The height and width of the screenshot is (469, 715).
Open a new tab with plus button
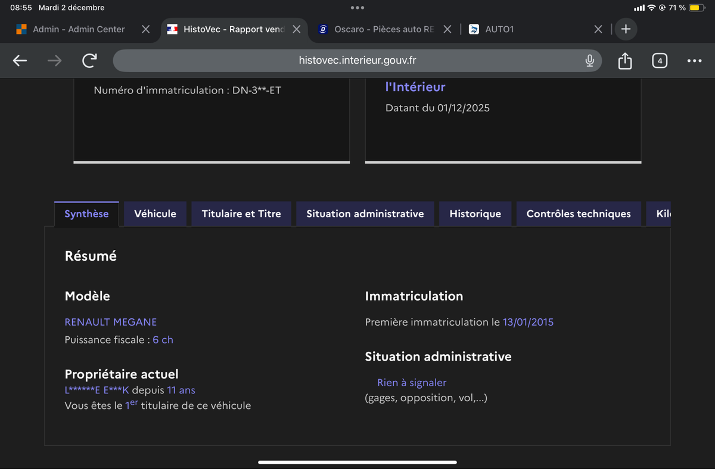tap(626, 29)
